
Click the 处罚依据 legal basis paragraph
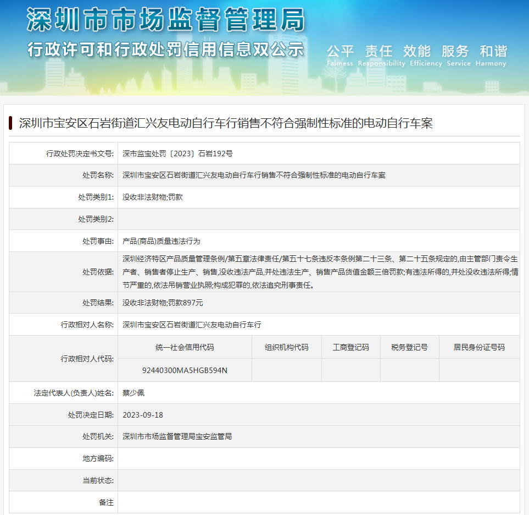tap(320, 272)
